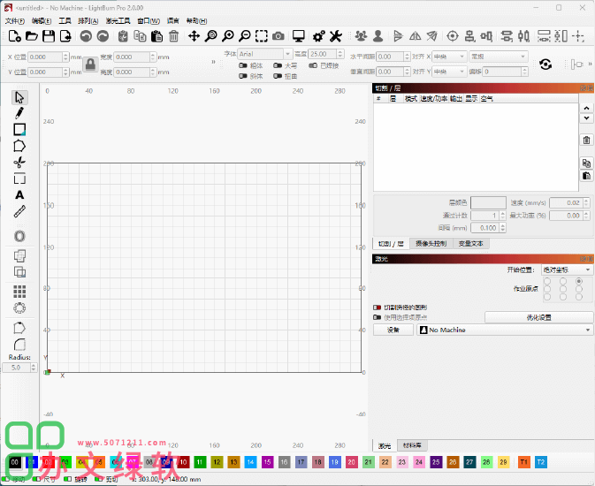Select the scissors trim tool
Viewport: 595px width, 486px height.
(x=19, y=163)
